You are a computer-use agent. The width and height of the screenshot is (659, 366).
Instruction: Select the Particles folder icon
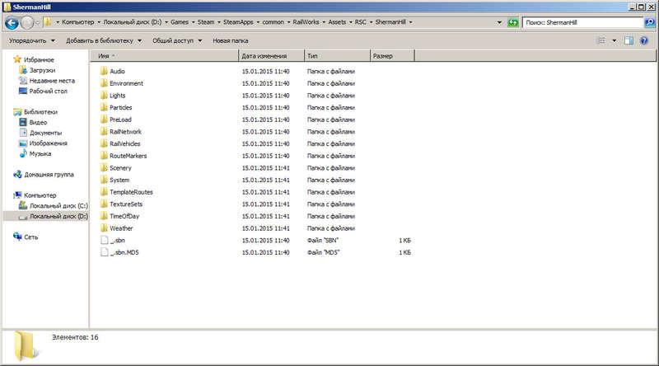[x=104, y=107]
